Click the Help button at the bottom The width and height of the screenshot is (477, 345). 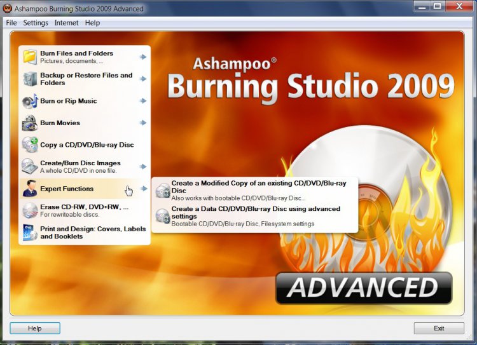point(35,328)
